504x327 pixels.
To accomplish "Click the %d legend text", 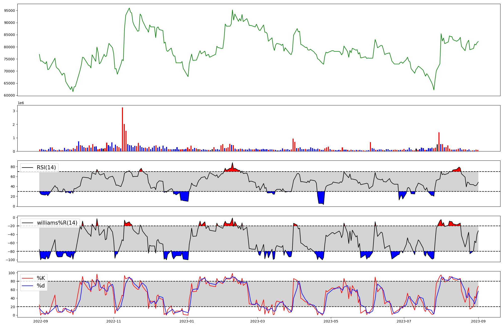I will pyautogui.click(x=41, y=286).
